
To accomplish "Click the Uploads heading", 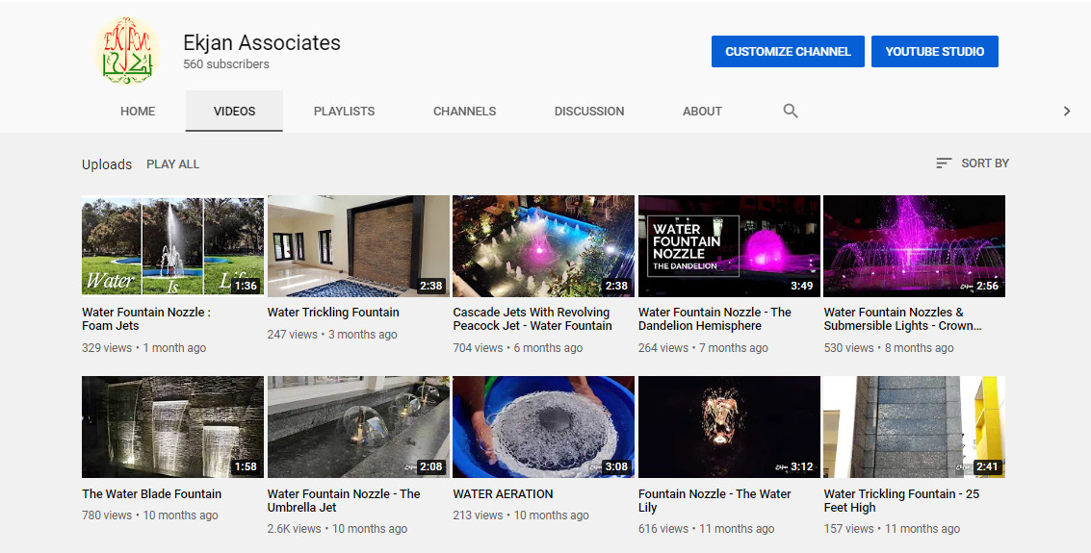I will click(107, 164).
